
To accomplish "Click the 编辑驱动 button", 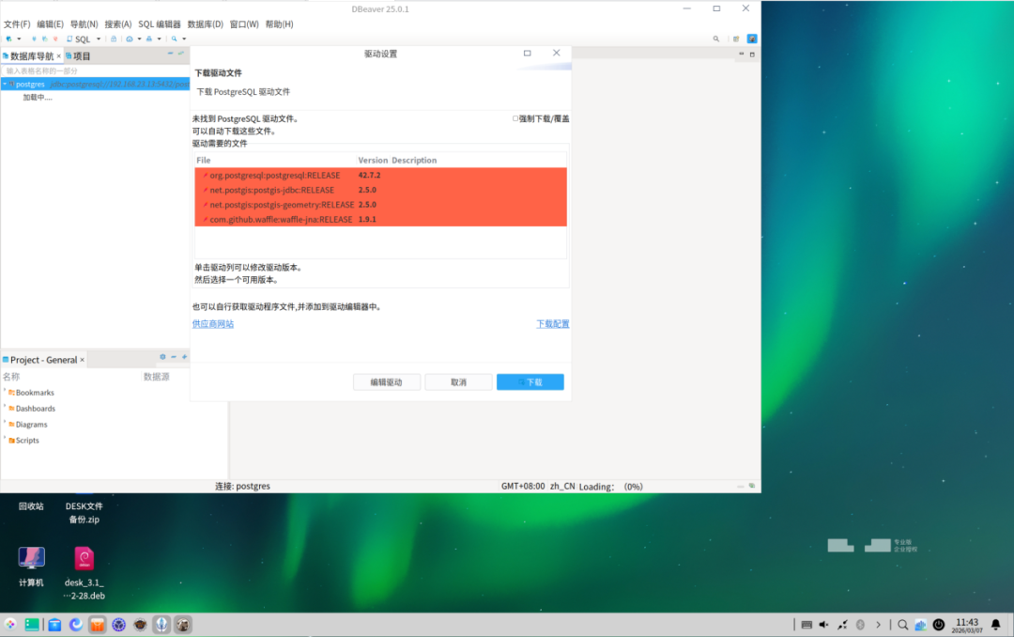I will (x=386, y=382).
